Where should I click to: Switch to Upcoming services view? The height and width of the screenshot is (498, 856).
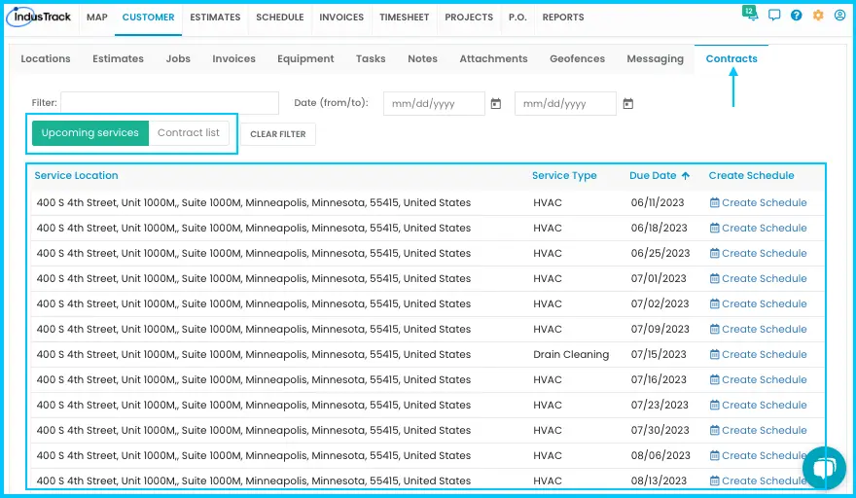click(x=90, y=133)
